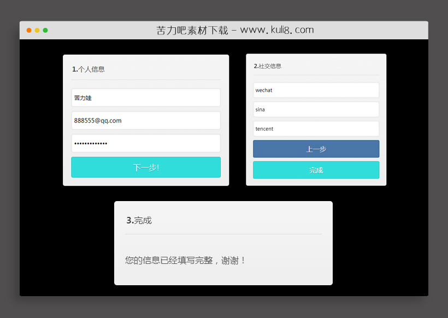
Task: Click the tencent input field
Action: [x=316, y=128]
